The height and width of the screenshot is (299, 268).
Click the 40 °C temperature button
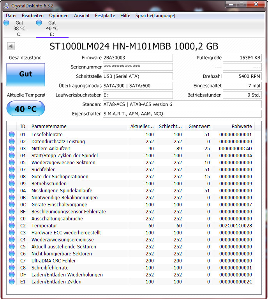[26, 109]
